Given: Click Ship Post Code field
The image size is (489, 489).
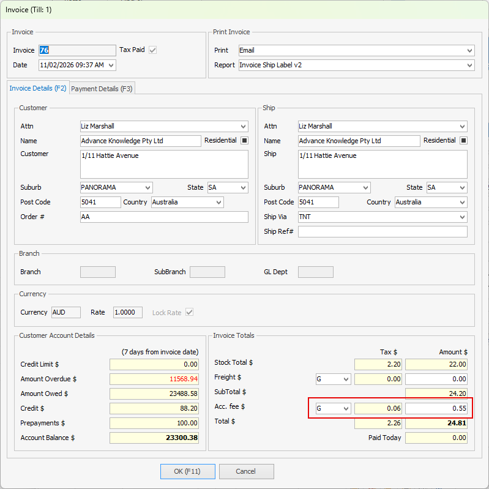Looking at the screenshot, I should pyautogui.click(x=318, y=202).
